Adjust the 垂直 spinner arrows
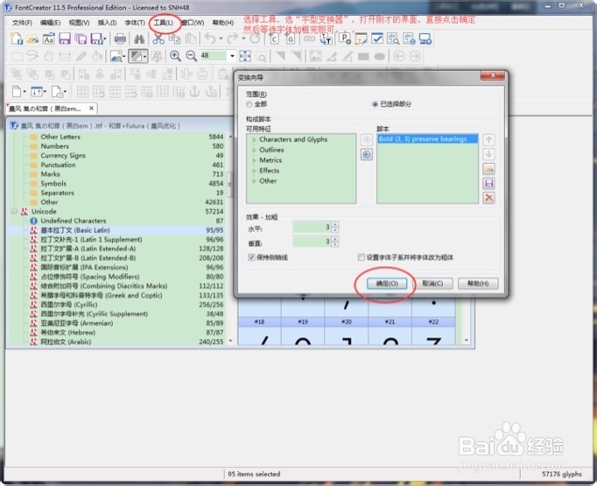Image resolution: width=597 pixels, height=486 pixels. coord(334,242)
